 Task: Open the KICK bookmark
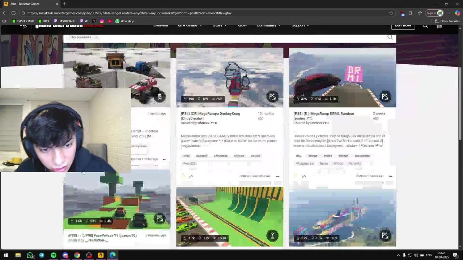44,21
